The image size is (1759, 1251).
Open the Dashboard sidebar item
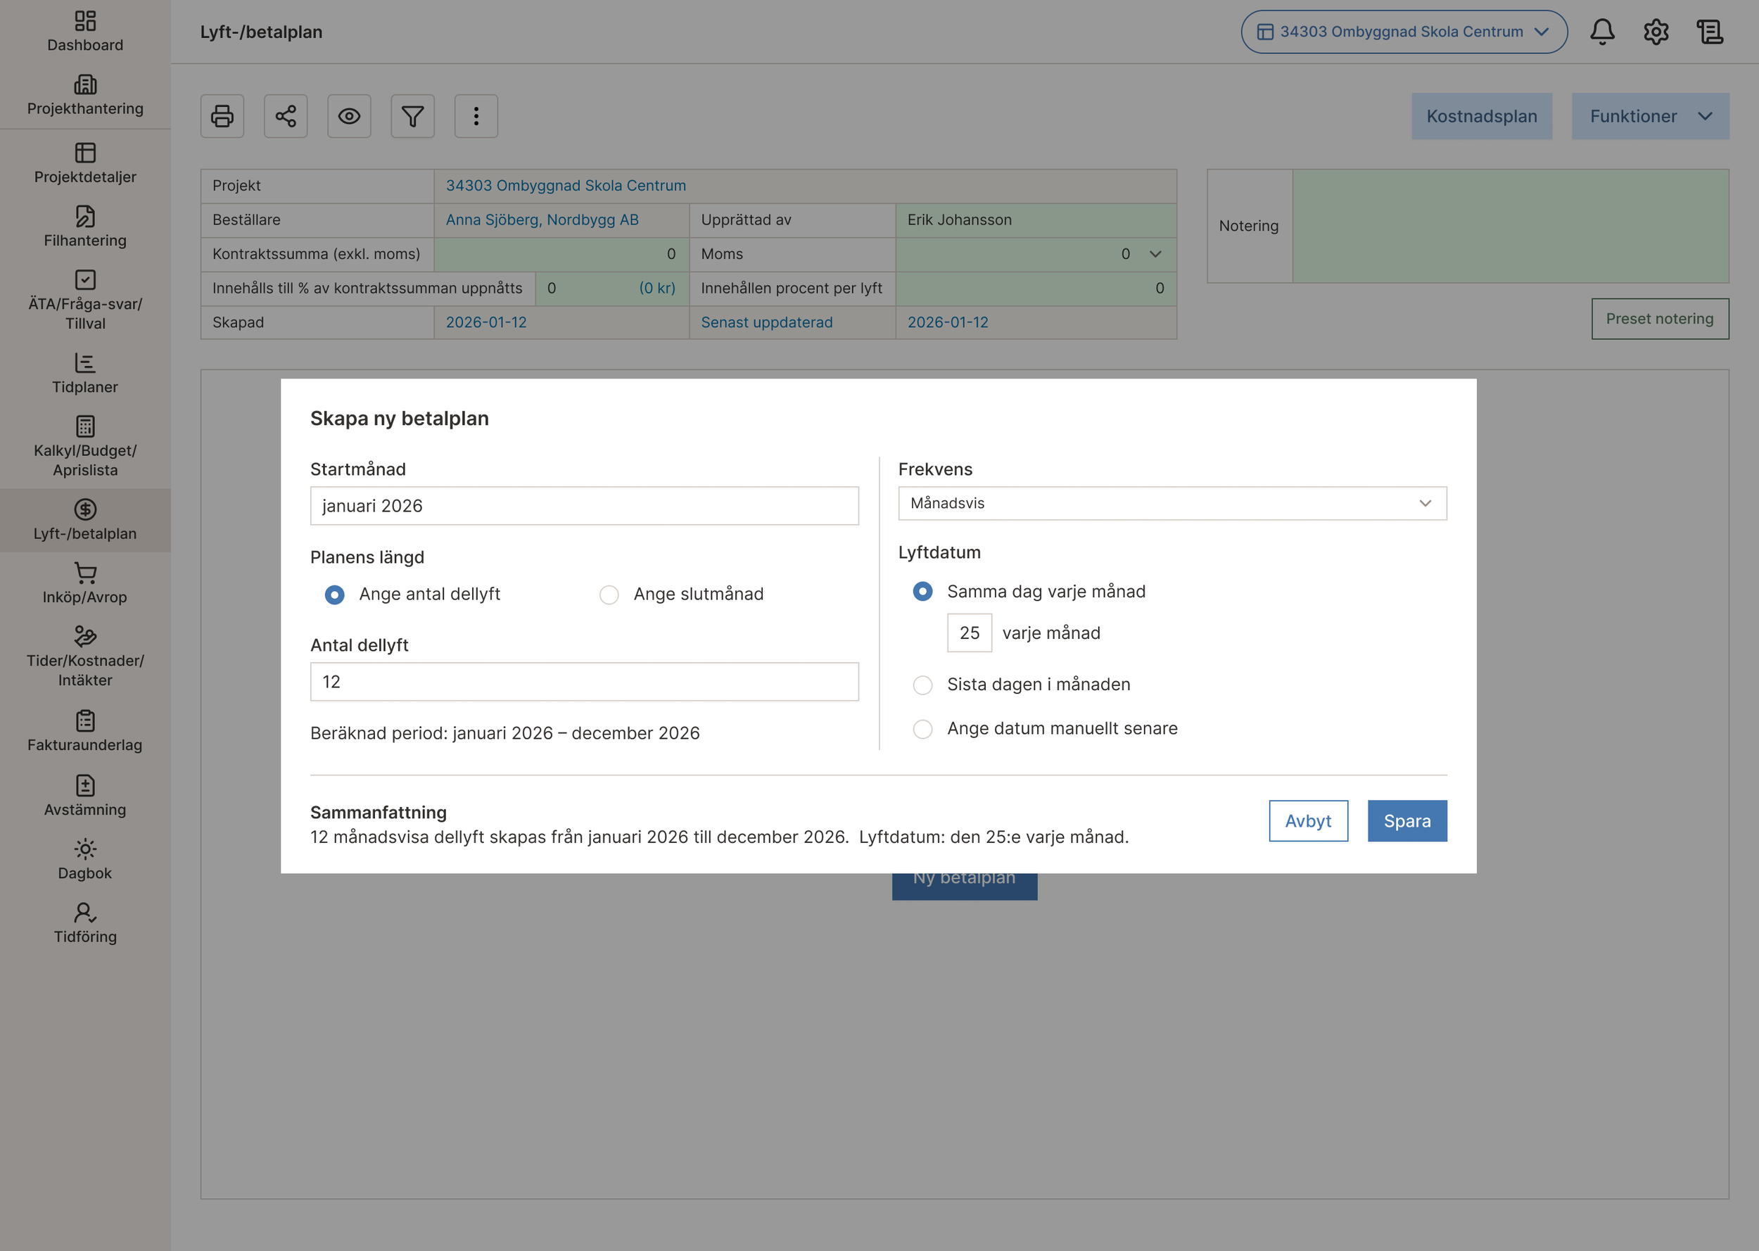(x=84, y=32)
